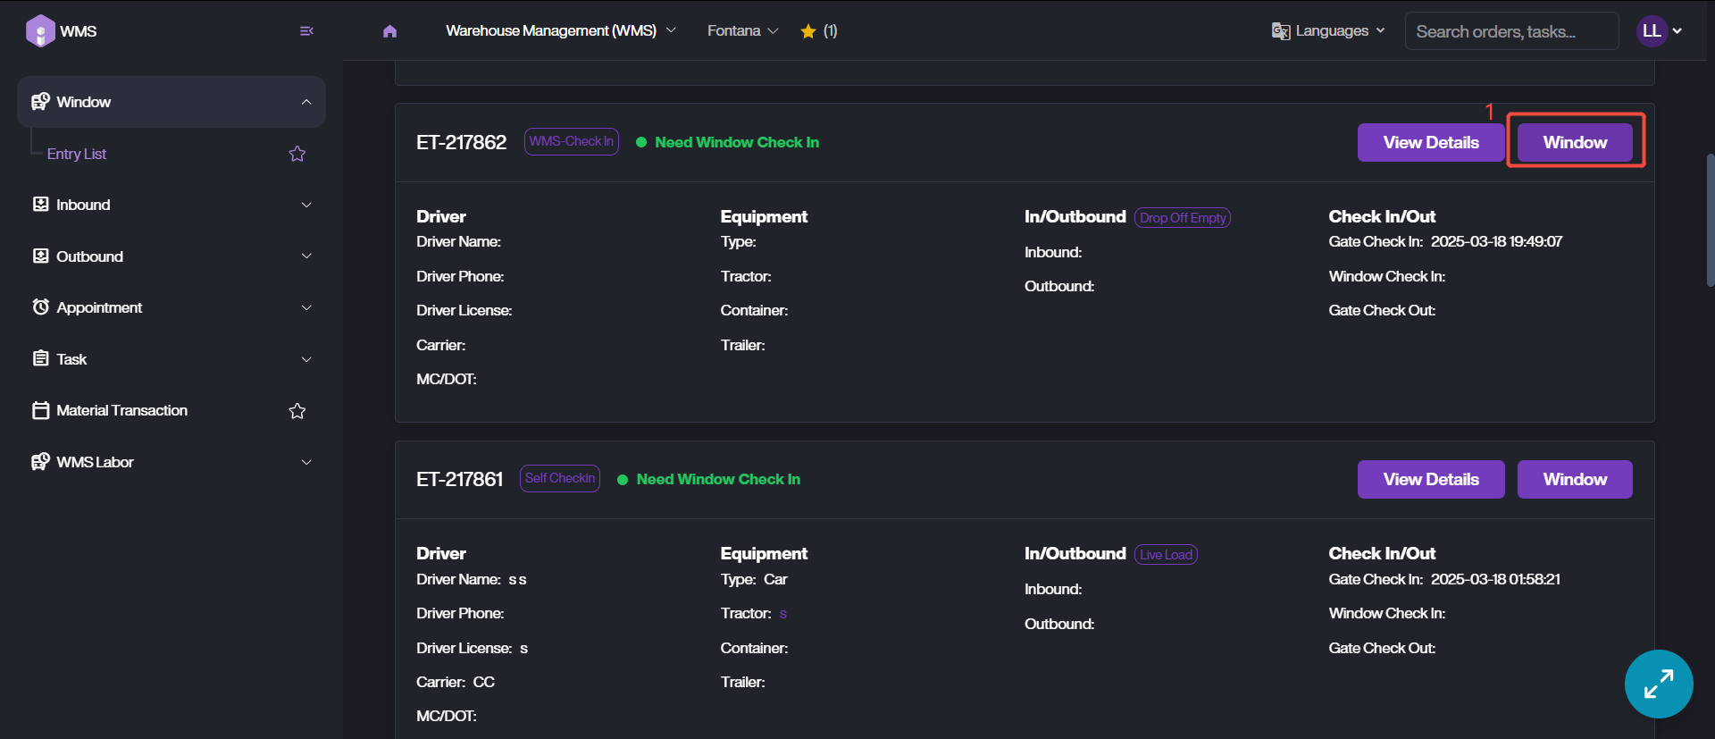Screen dimensions: 1715x739
Task: Open the Warehouse Management (WMS) module dropdown
Action: point(560,31)
